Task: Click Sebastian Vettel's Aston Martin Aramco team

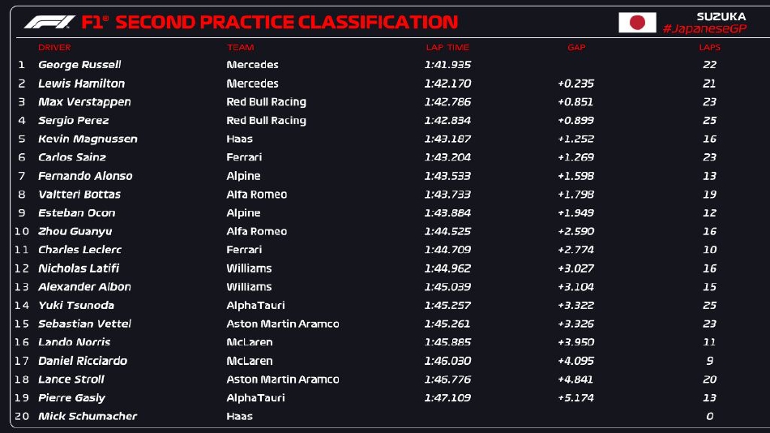Action: click(282, 324)
